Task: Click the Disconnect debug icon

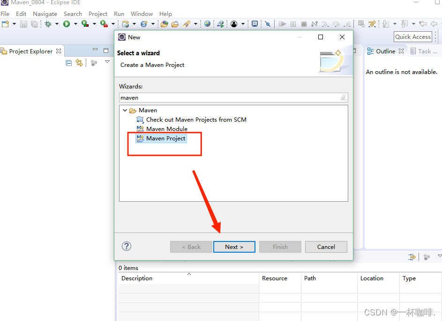Action: (x=315, y=24)
